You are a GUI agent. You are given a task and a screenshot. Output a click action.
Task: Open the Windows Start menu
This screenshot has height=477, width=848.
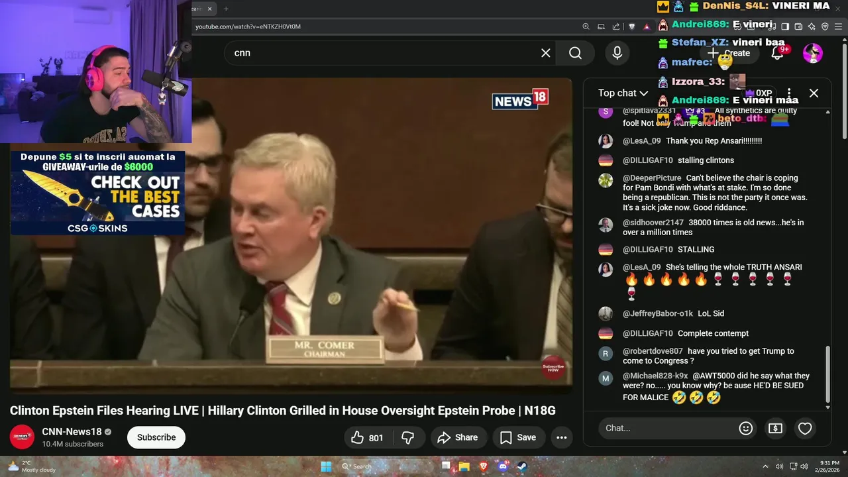pos(327,466)
